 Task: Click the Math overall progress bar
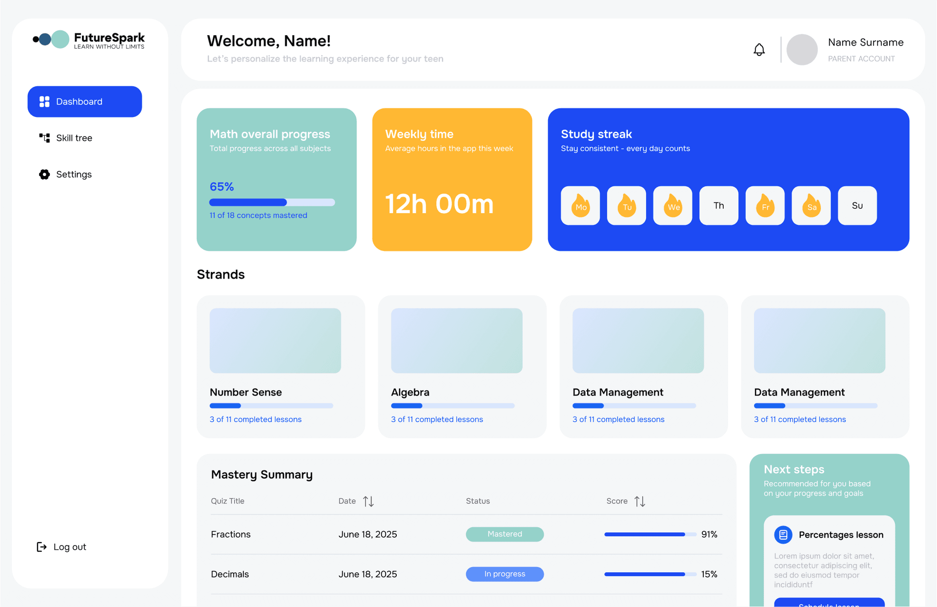[x=272, y=202]
